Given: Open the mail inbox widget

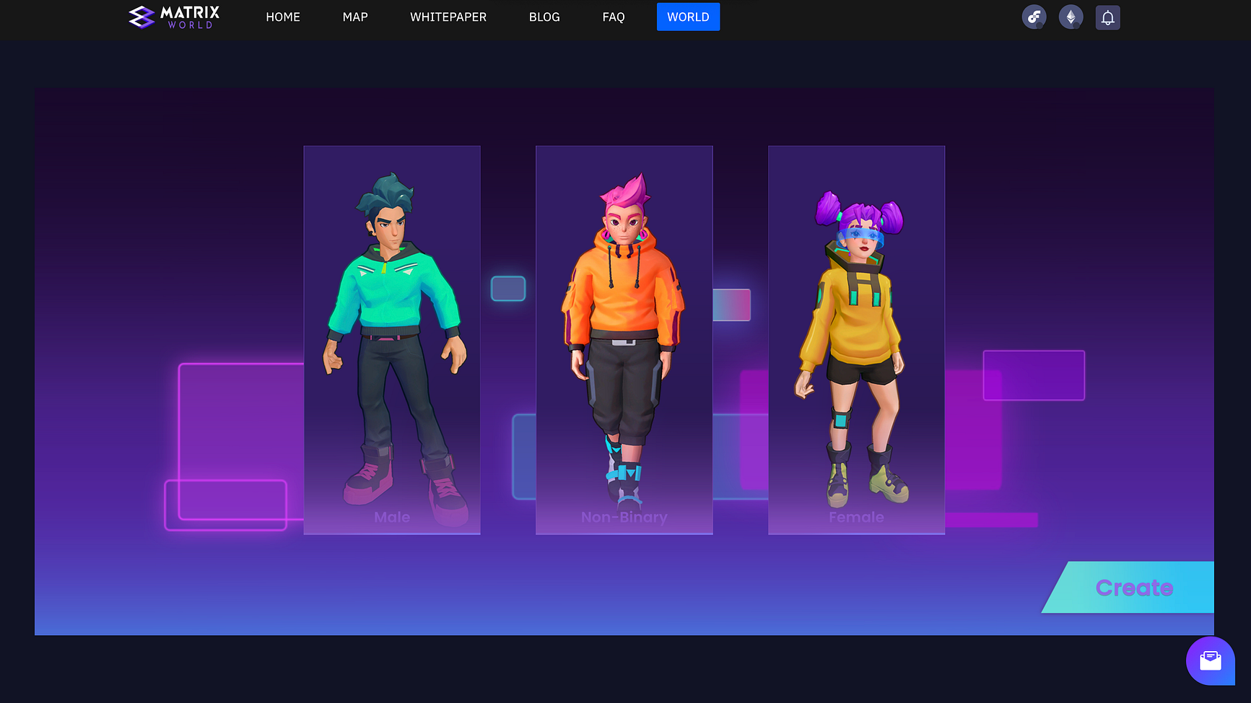Looking at the screenshot, I should click(x=1210, y=660).
